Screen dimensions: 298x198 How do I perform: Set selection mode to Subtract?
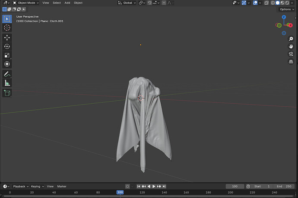pyautogui.click(x=14, y=9)
